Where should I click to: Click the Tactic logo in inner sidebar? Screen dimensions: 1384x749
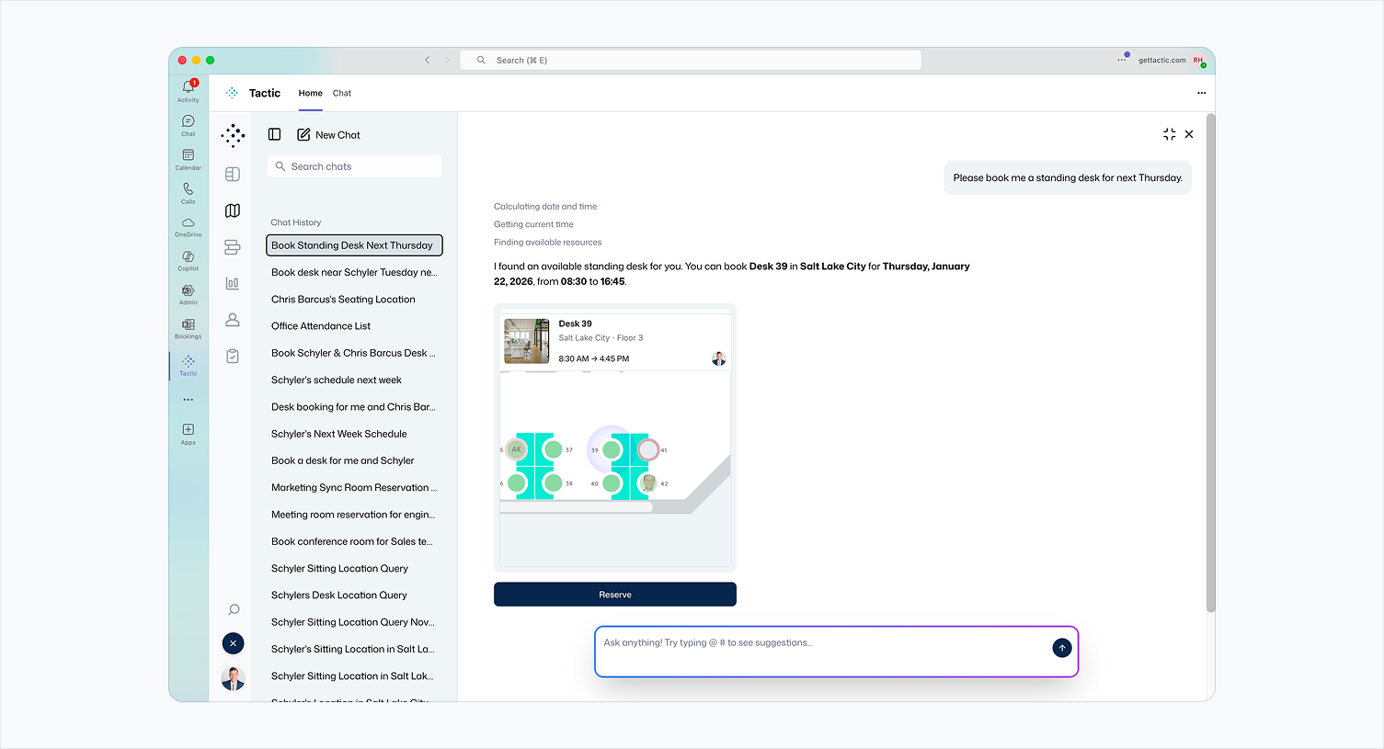[233, 135]
